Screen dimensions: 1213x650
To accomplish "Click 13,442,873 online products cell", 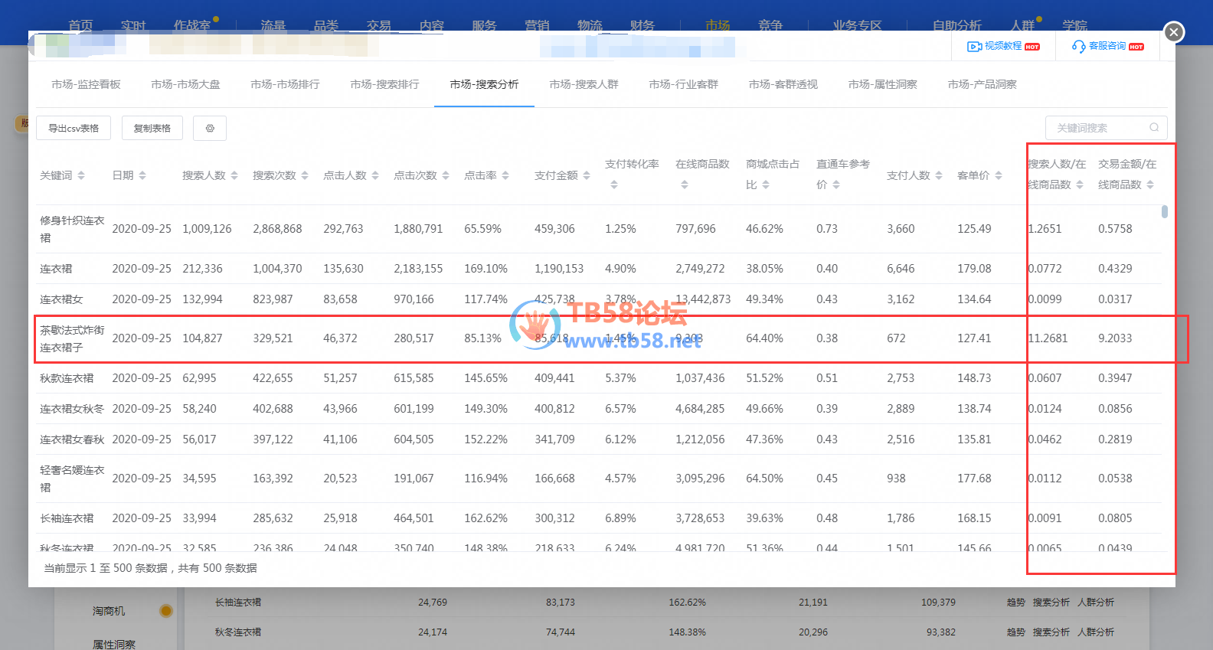I will [x=703, y=299].
